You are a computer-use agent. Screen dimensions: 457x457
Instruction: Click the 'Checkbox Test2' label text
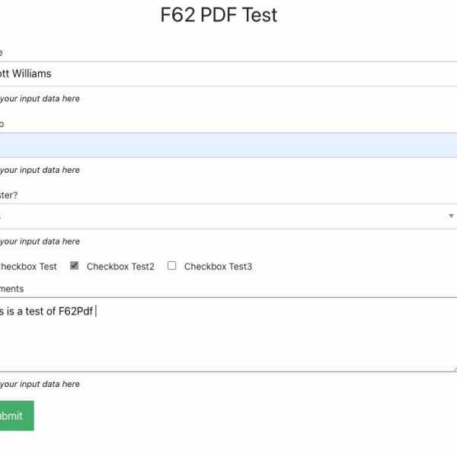[120, 267]
